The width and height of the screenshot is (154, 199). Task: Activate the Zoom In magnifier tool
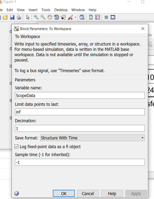pyautogui.click(x=36, y=17)
